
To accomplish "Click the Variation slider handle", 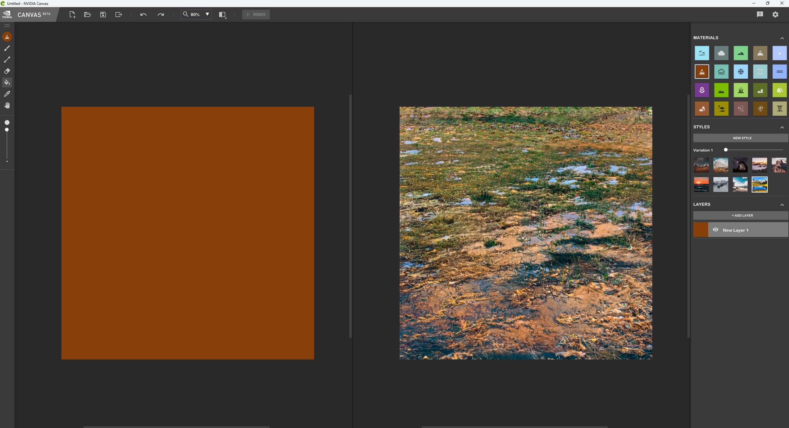I will click(726, 150).
